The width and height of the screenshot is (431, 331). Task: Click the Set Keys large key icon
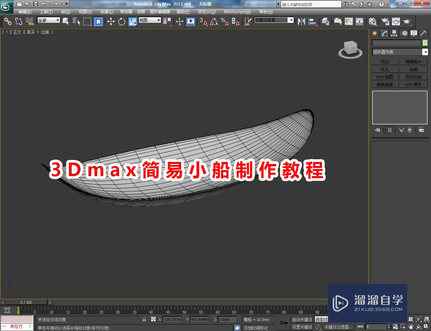[284, 323]
